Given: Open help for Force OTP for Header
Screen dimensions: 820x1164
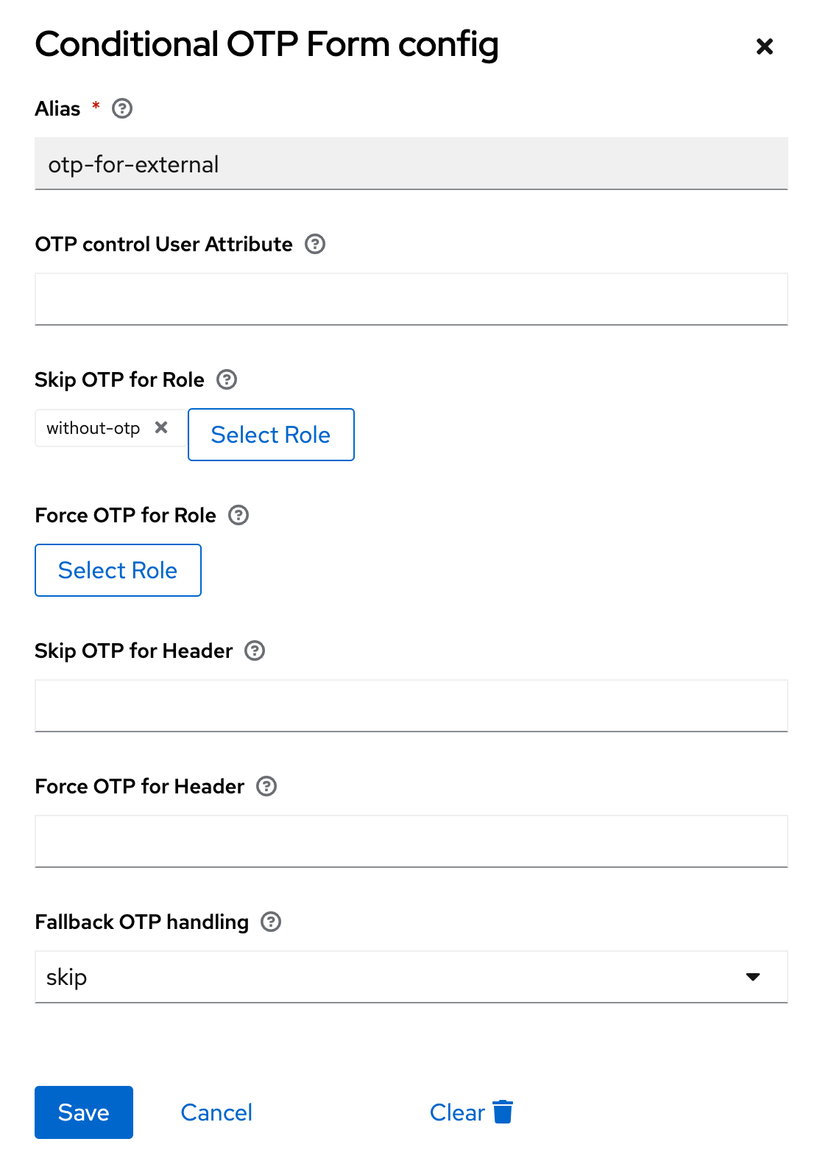Looking at the screenshot, I should [x=265, y=786].
